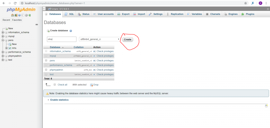Open navigation panel settings gear icon
This screenshot has width=270, height=128.
click(x=26, y=15)
